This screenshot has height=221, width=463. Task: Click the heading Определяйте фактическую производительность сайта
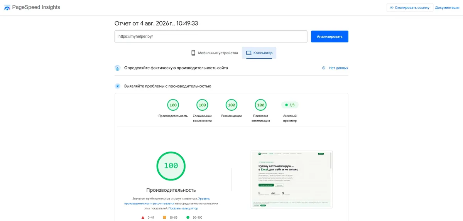pos(176,68)
